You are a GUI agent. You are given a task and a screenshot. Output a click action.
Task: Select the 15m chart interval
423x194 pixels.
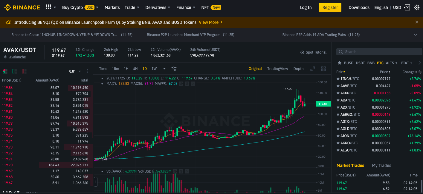tap(115, 69)
